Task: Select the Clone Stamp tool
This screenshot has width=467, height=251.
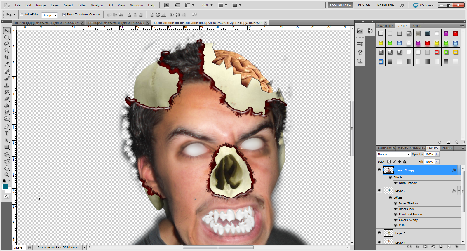Action: [x=7, y=85]
